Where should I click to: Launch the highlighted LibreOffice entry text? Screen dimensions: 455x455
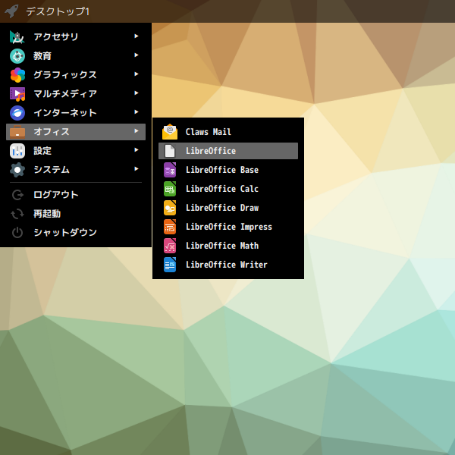[x=211, y=151]
